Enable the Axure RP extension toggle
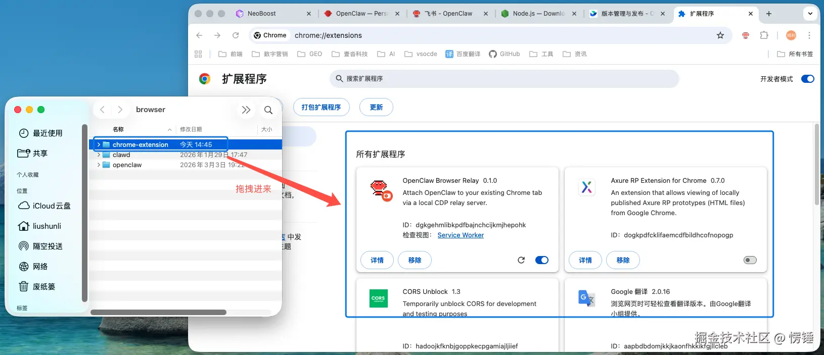The height and width of the screenshot is (355, 824). pyautogui.click(x=750, y=260)
